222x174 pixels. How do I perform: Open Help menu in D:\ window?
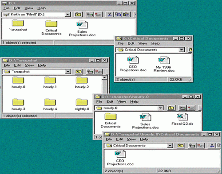tap(41, 8)
